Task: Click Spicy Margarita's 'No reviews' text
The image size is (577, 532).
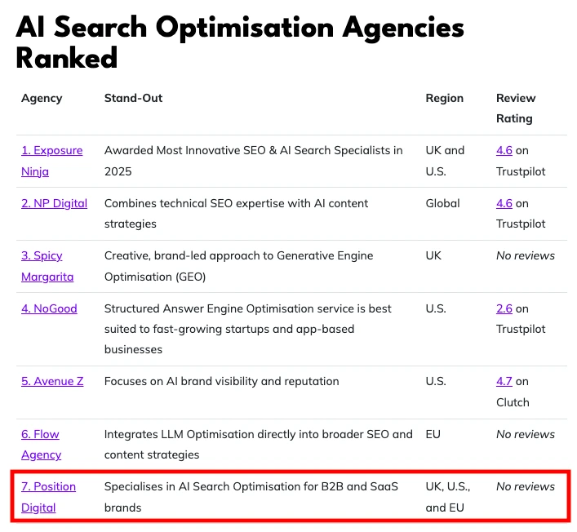Action: pyautogui.click(x=525, y=255)
